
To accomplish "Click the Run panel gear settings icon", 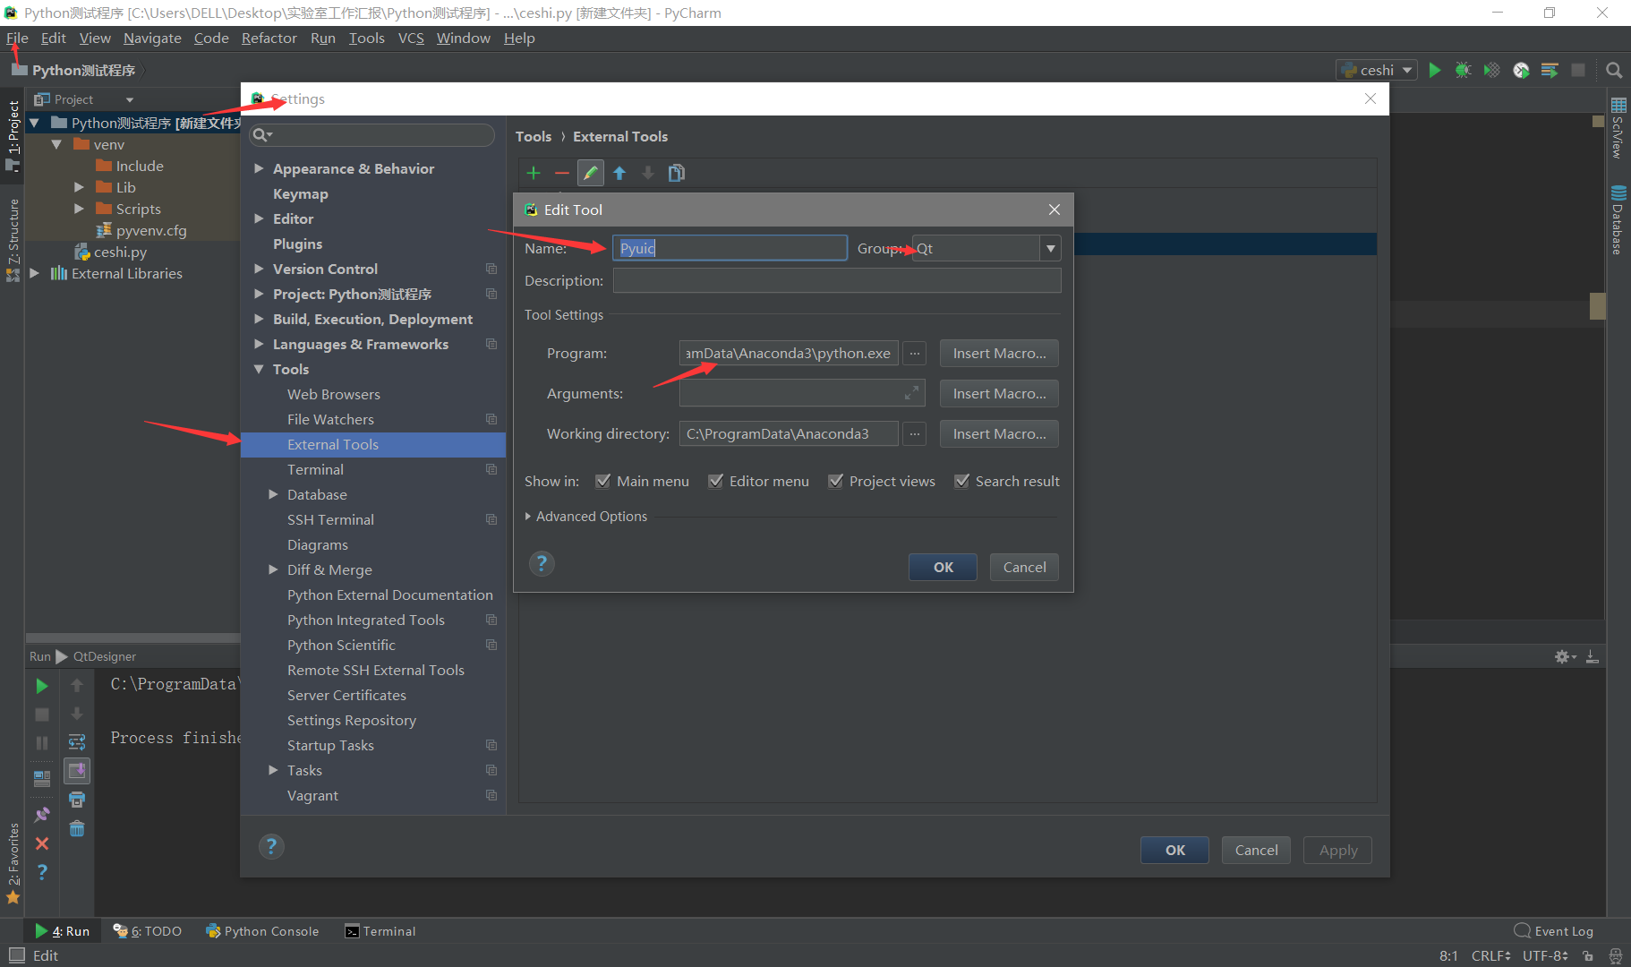I will coord(1564,656).
